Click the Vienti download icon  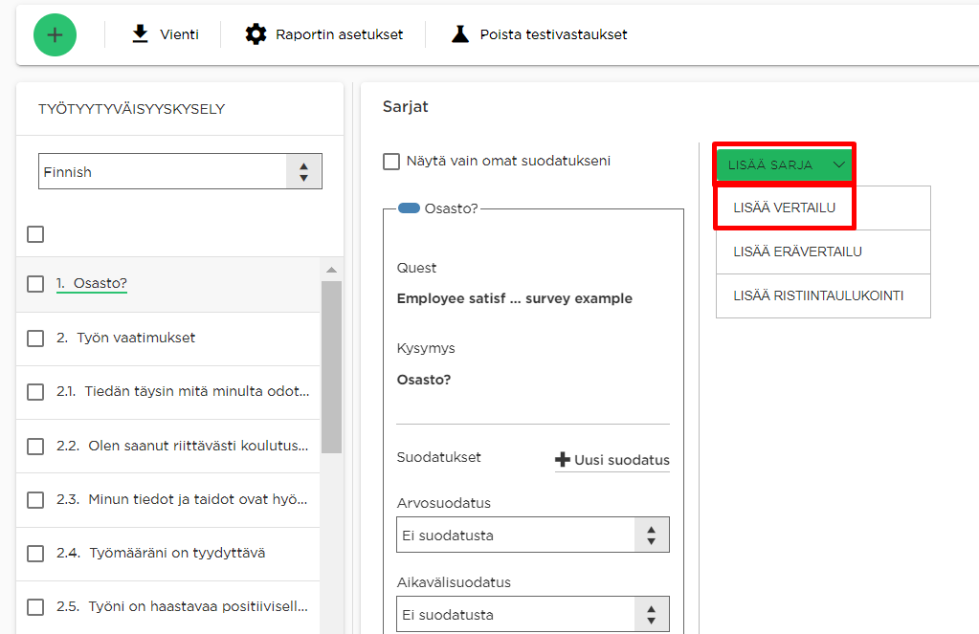(141, 34)
